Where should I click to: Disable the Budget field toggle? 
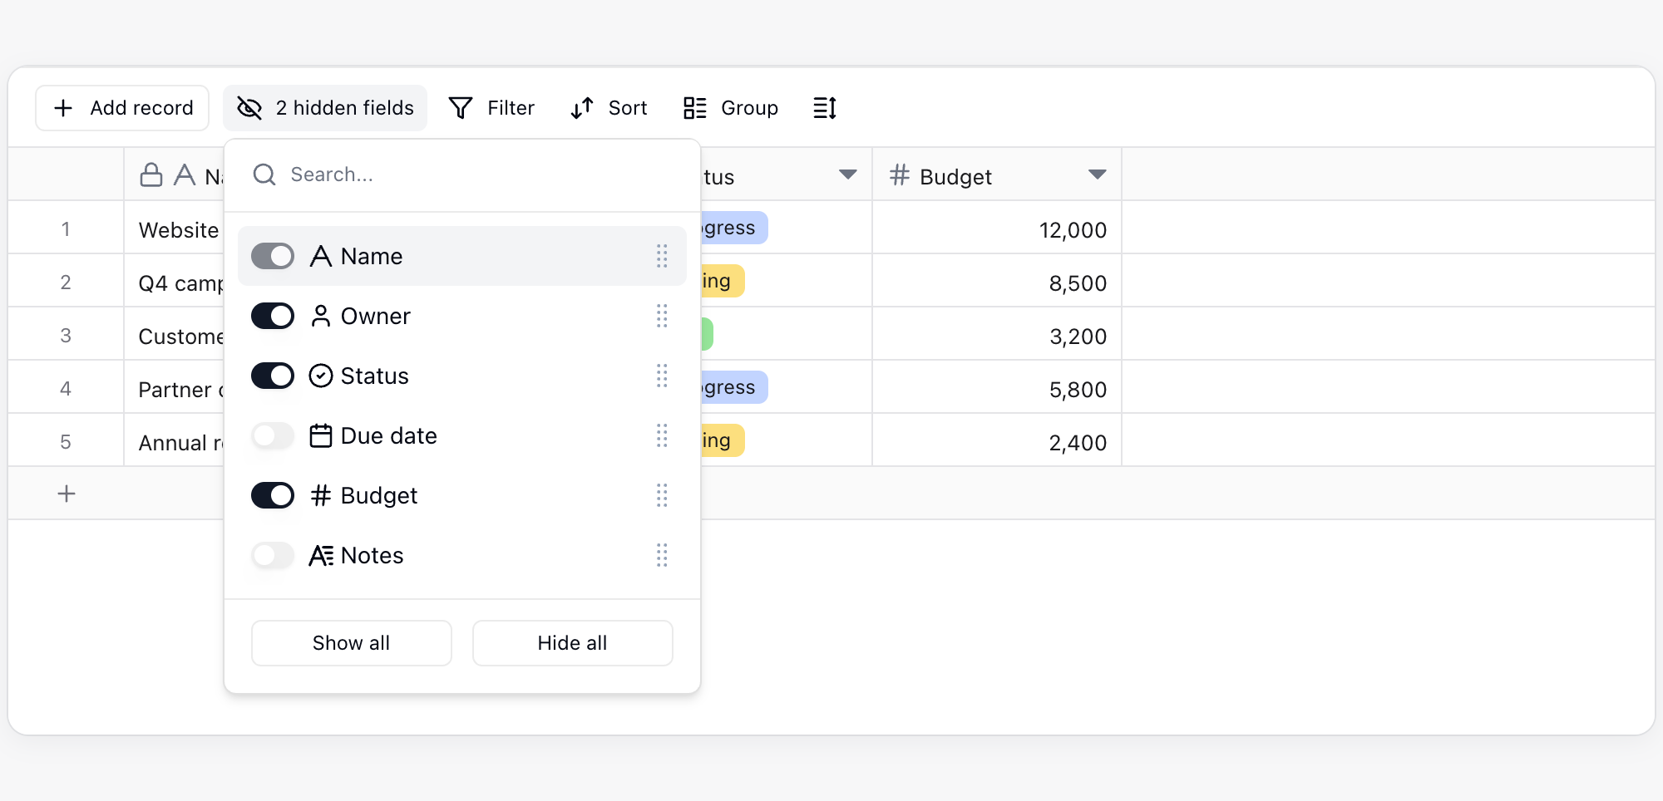click(273, 495)
